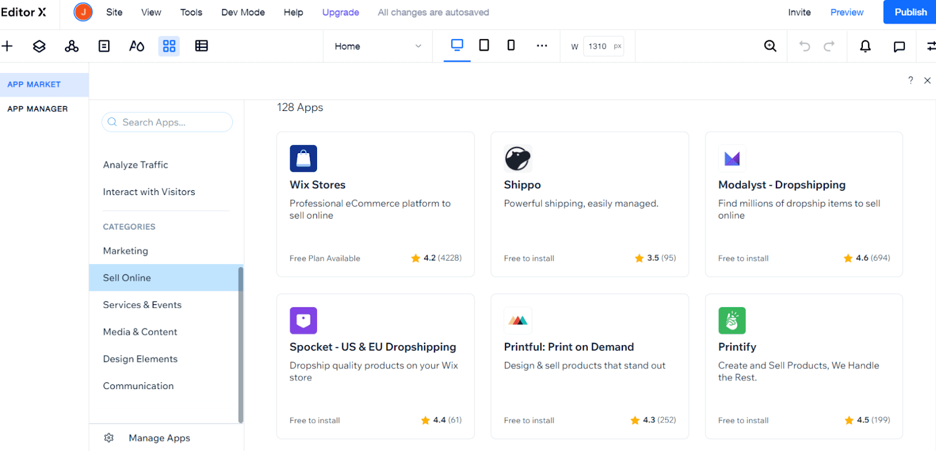This screenshot has height=451, width=936.
Task: Open the Help menu
Action: pos(293,12)
